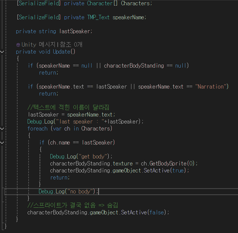
Task: Click the foreach keyword
Action: coord(37,128)
